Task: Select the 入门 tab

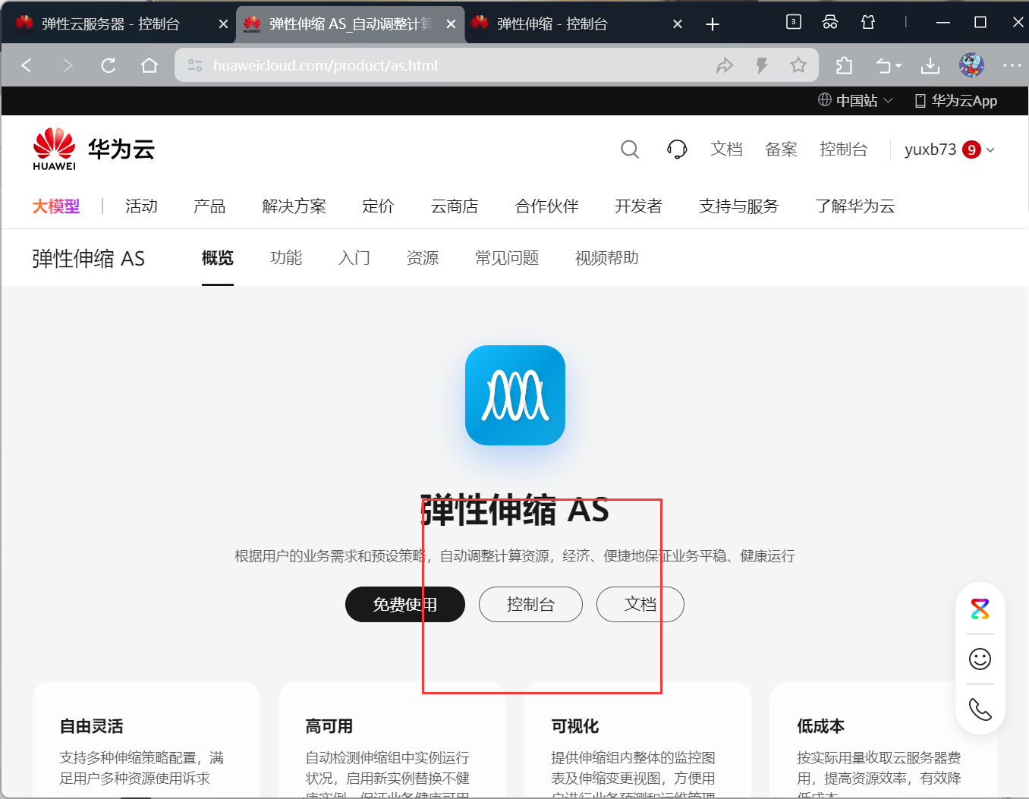Action: 354,258
